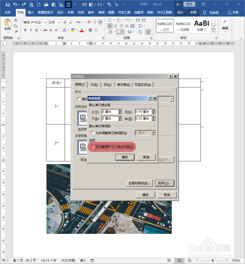Select no text wrapping option
The image size is (245, 264).
(82, 147)
